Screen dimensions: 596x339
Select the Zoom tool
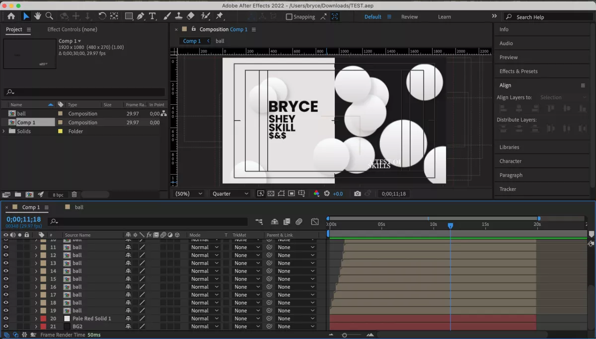[x=49, y=15]
